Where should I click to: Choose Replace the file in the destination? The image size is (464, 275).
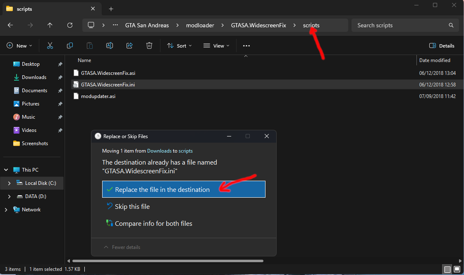[x=184, y=189]
